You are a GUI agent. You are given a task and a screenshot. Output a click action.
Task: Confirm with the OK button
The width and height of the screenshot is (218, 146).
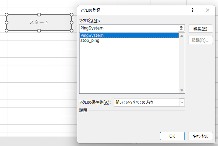[x=172, y=136]
